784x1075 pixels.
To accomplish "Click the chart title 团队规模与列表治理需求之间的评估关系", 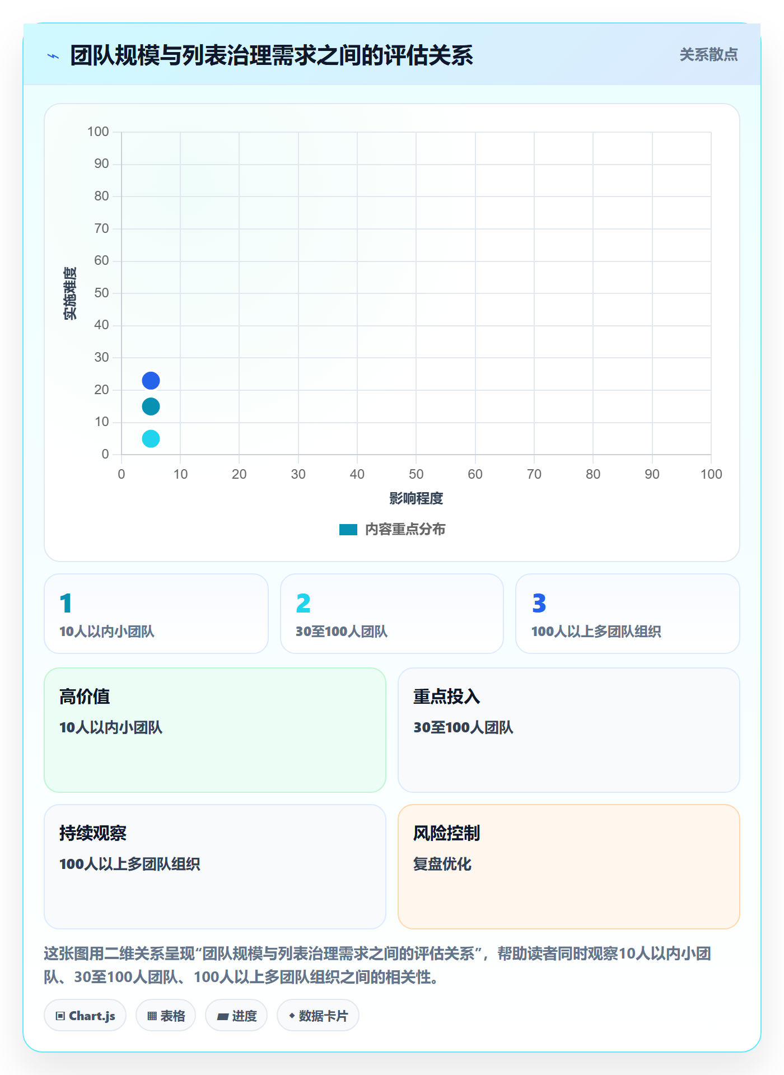I will (x=272, y=55).
